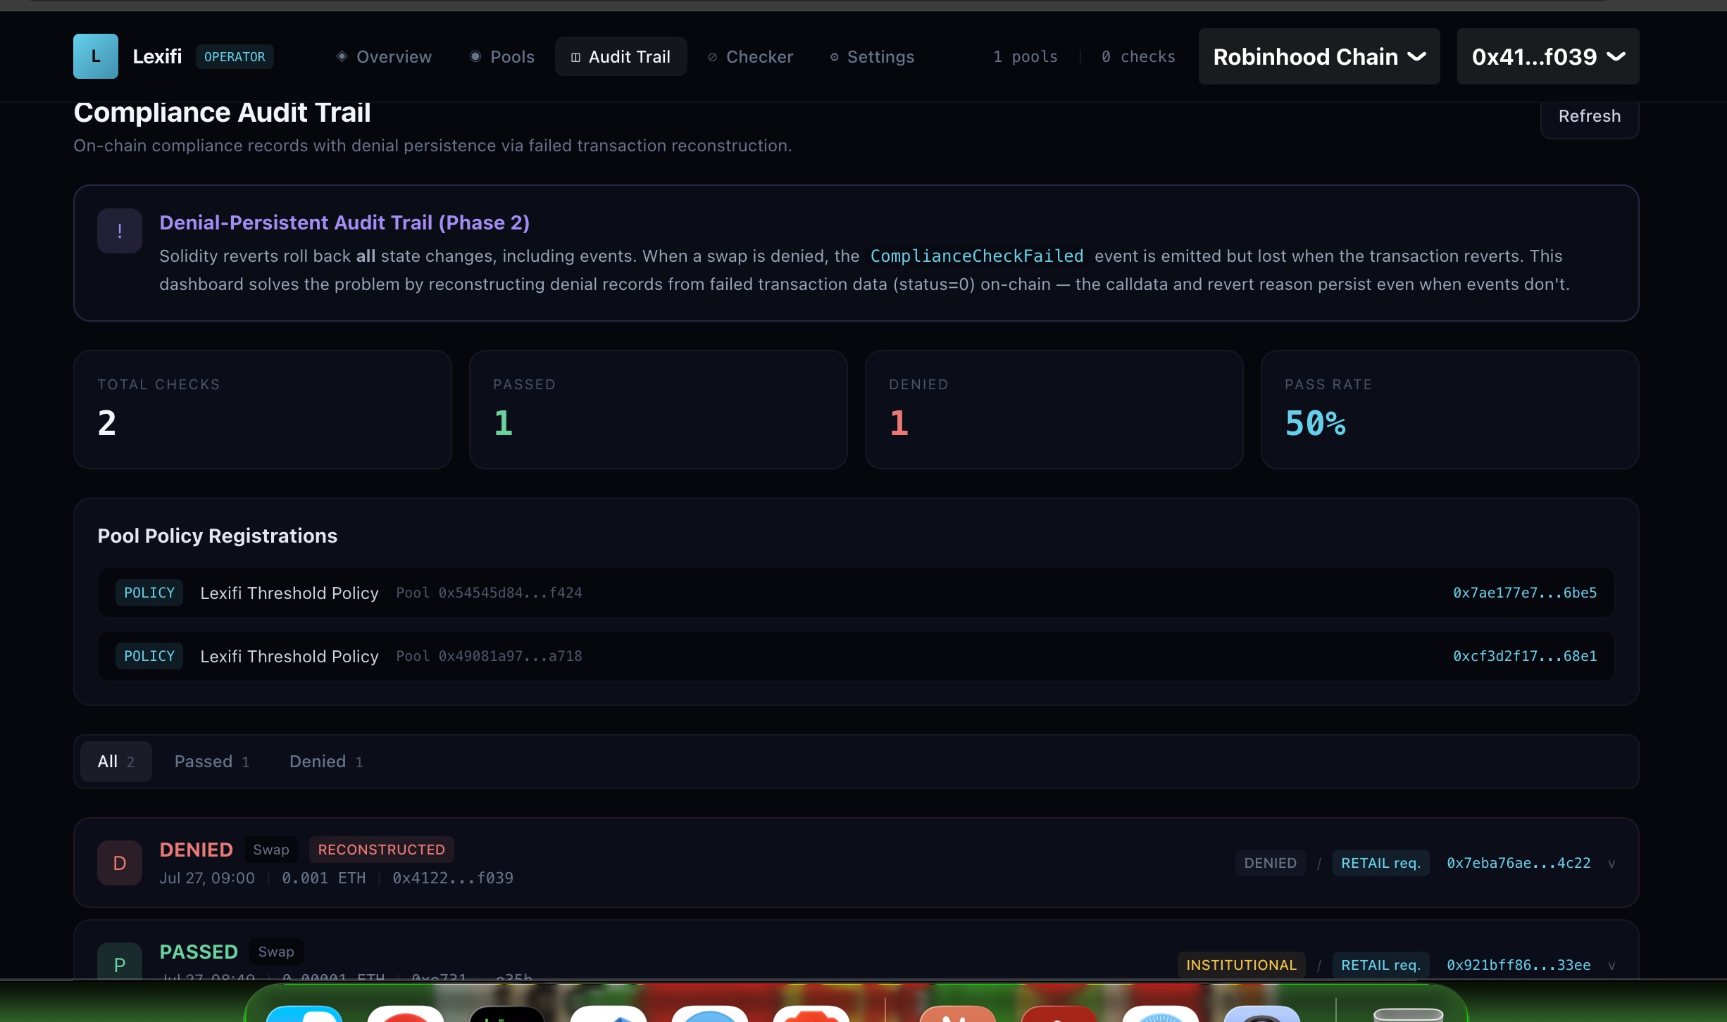Click policy name beside pool 0x54545d84...f424
The height and width of the screenshot is (1022, 1727).
click(289, 593)
